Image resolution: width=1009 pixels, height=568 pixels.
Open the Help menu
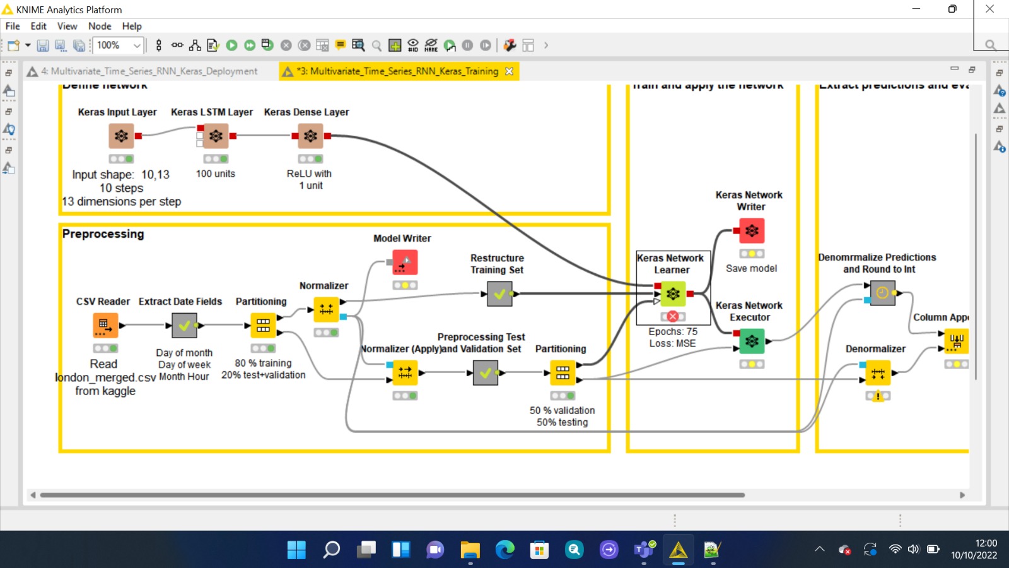point(132,26)
